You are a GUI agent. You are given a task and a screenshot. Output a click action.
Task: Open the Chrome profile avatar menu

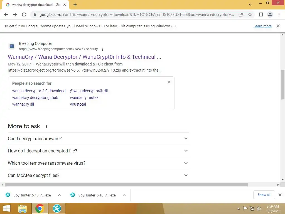(x=270, y=14)
